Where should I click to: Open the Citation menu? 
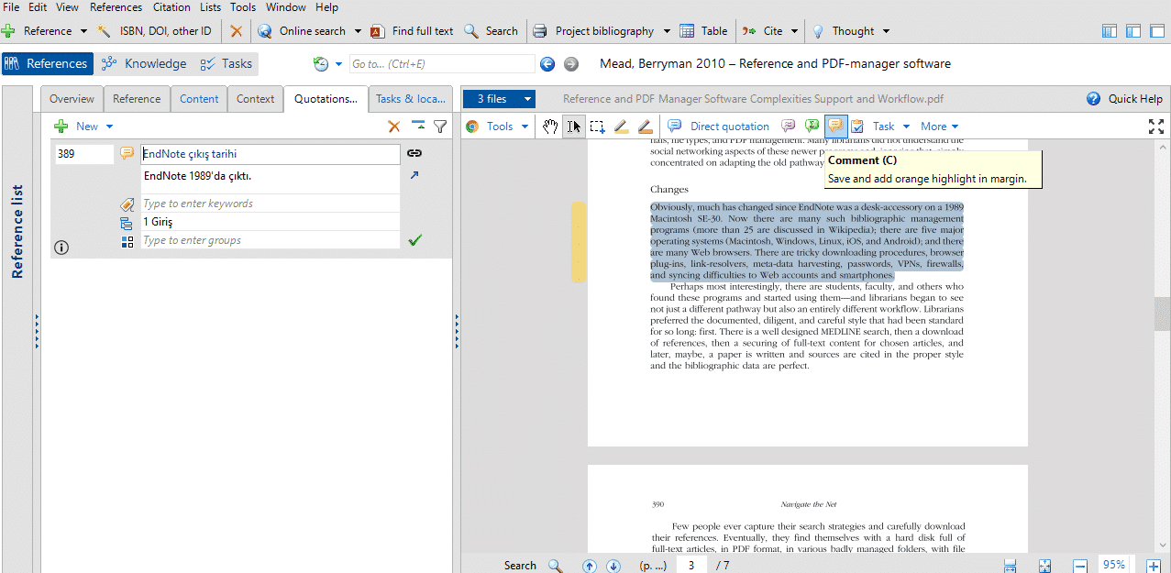pos(171,7)
